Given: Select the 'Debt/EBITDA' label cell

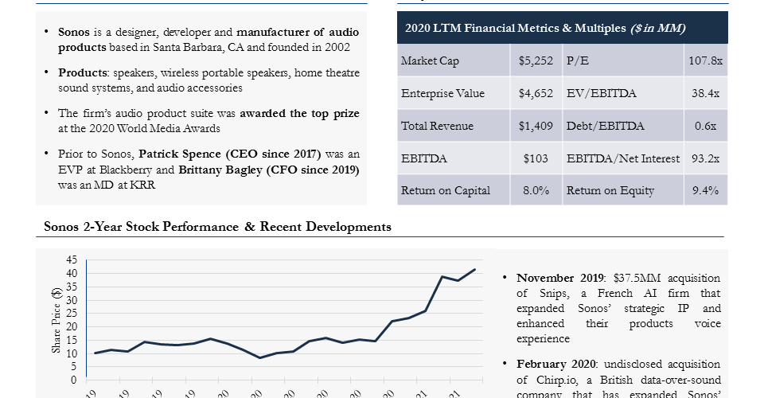Looking at the screenshot, I should [x=623, y=126].
